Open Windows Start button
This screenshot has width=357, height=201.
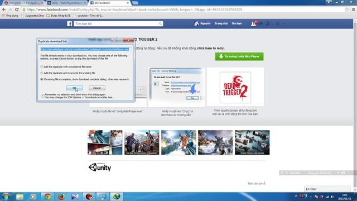[x=6, y=197]
